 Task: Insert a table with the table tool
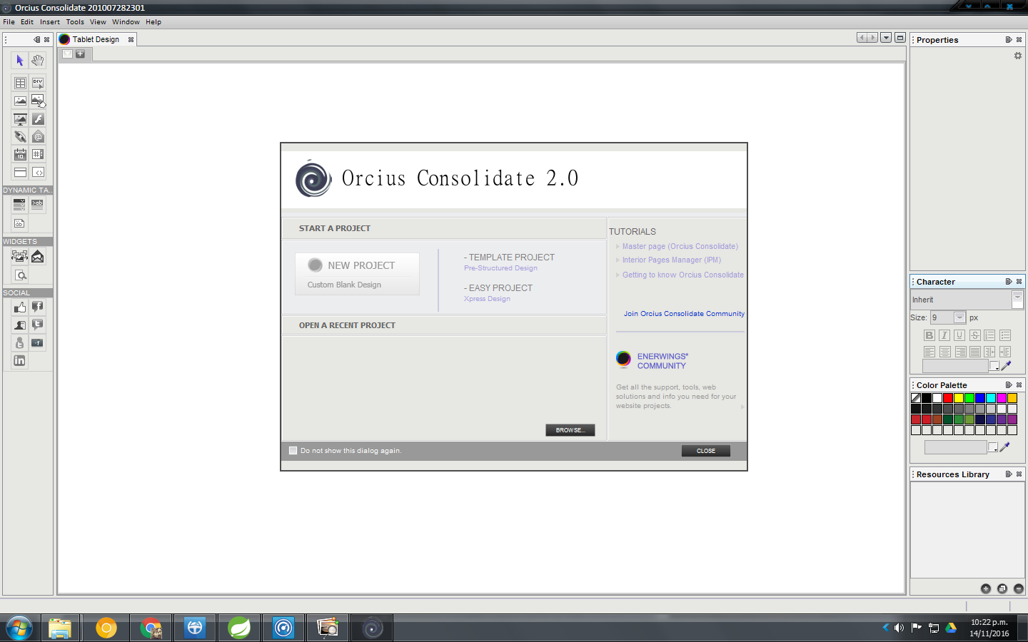pyautogui.click(x=20, y=83)
